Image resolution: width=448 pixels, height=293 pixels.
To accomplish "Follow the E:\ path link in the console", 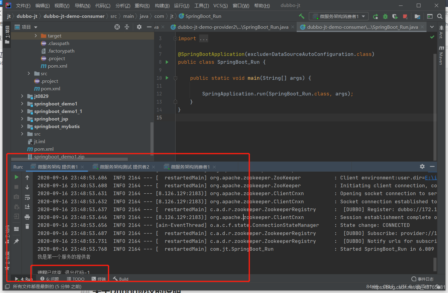I will (x=431, y=178).
